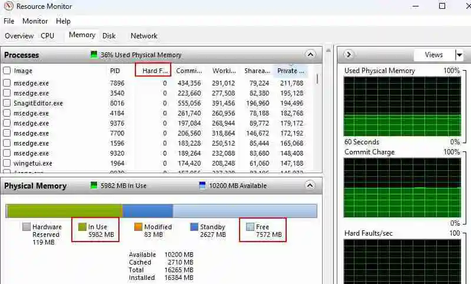Screen dimensions: 471x284
Task: Switch to the Overview tab
Action: tap(19, 36)
